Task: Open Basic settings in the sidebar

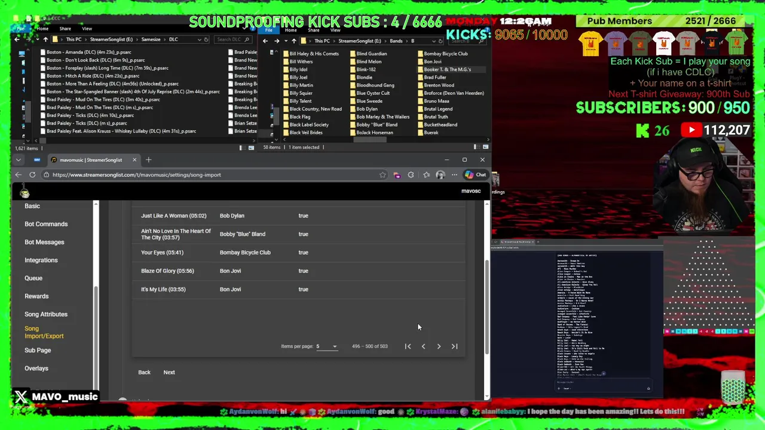Action: tap(32, 206)
